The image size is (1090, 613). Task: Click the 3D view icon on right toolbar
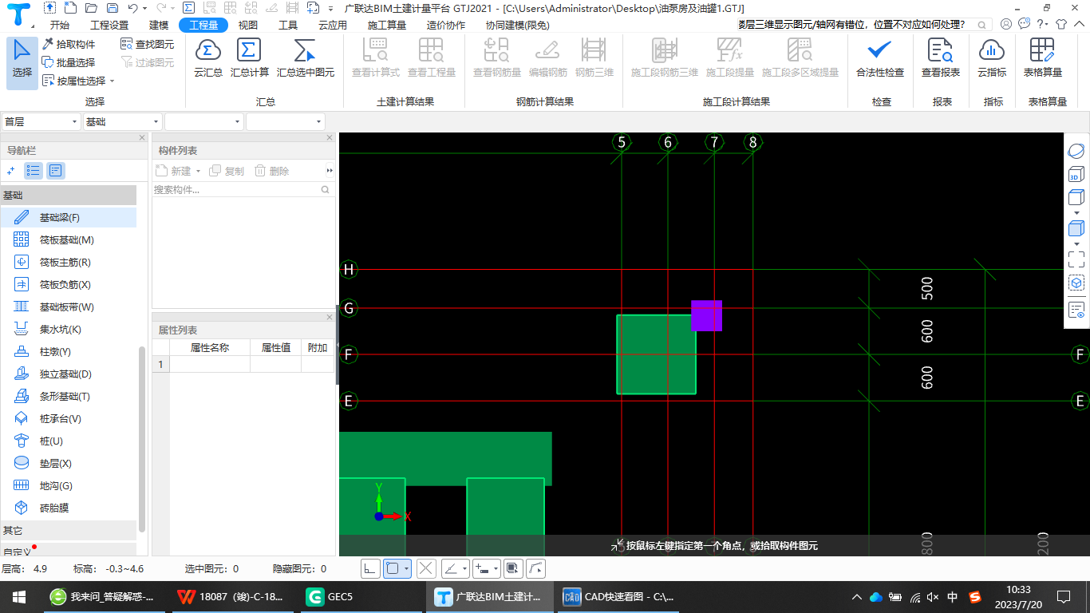pos(1076,174)
